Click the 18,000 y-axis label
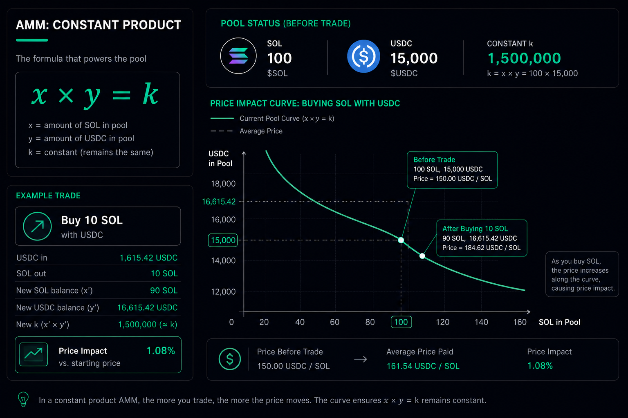Image resolution: width=628 pixels, height=418 pixels. click(x=223, y=184)
